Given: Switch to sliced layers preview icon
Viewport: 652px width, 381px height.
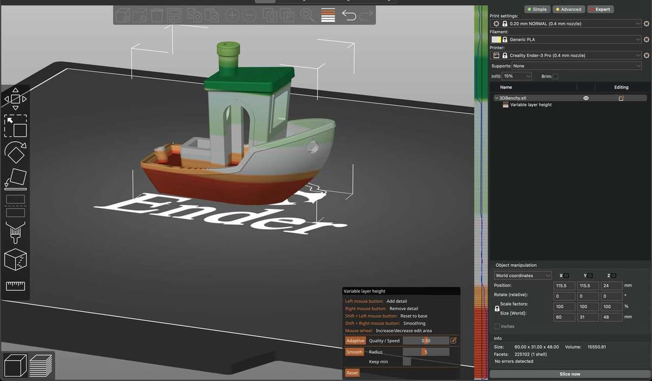Looking at the screenshot, I should 41,365.
